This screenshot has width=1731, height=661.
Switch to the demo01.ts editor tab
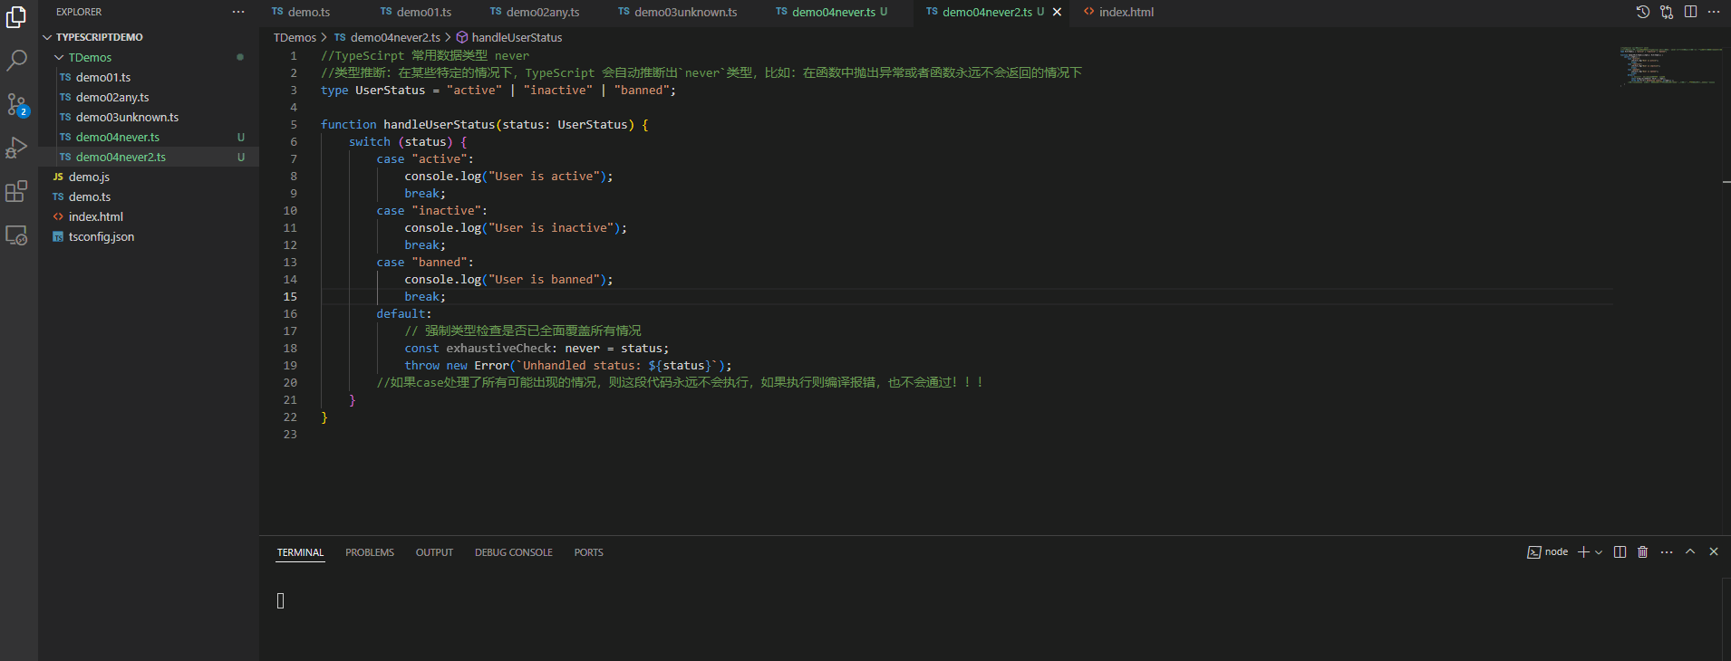(x=423, y=12)
